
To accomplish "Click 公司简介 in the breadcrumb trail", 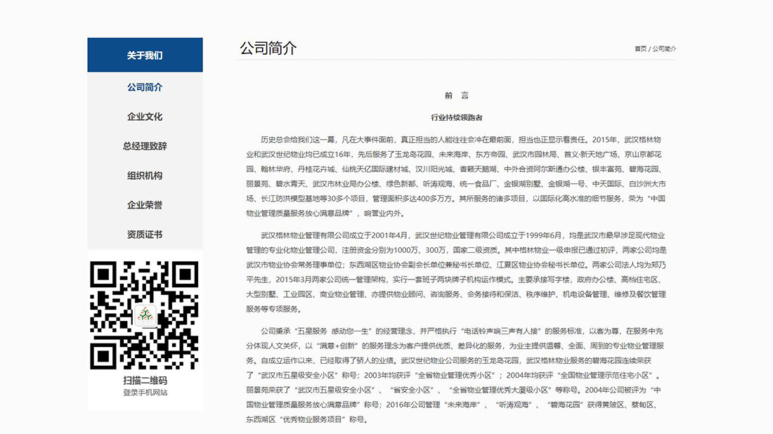I will (665, 48).
